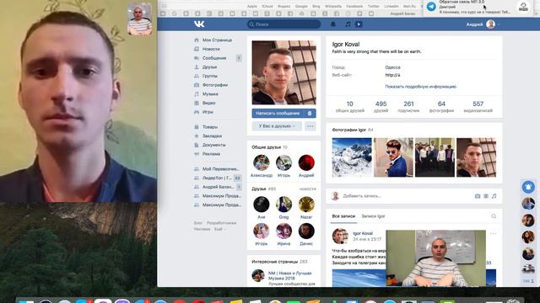Expand the У Вас в друзьях dropdown
Image resolution: width=540 pixels, height=303 pixels.
[277, 126]
